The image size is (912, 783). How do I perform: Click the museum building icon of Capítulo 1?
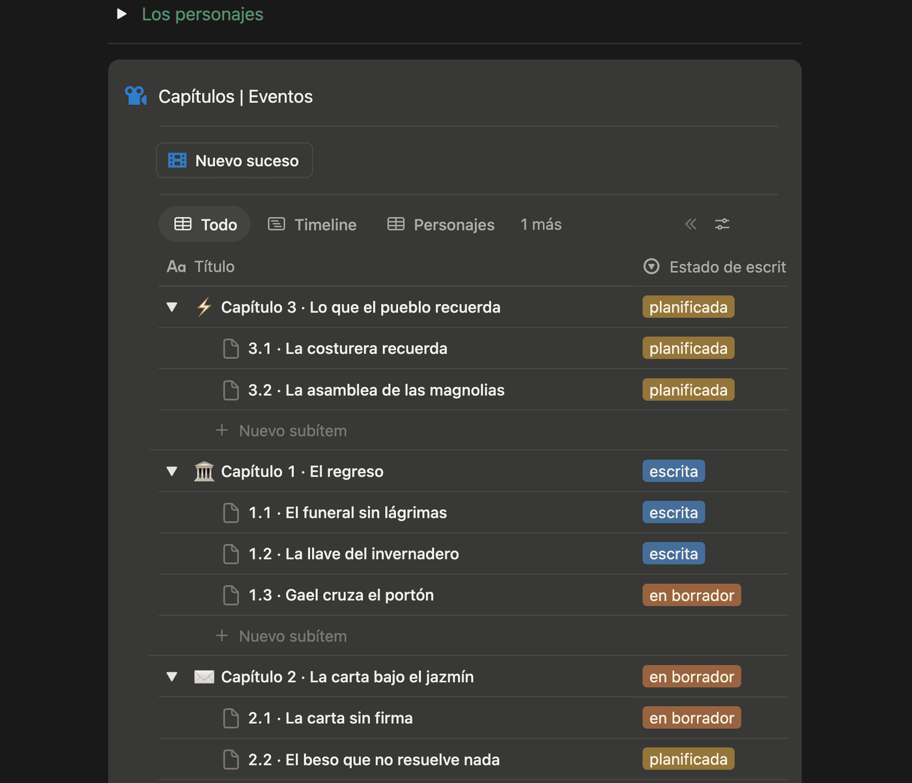[204, 471]
